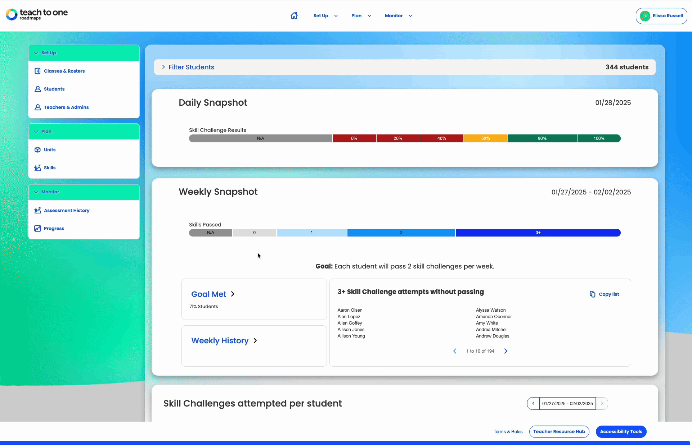
Task: Click the Teacher Resource Hub button
Action: point(559,432)
